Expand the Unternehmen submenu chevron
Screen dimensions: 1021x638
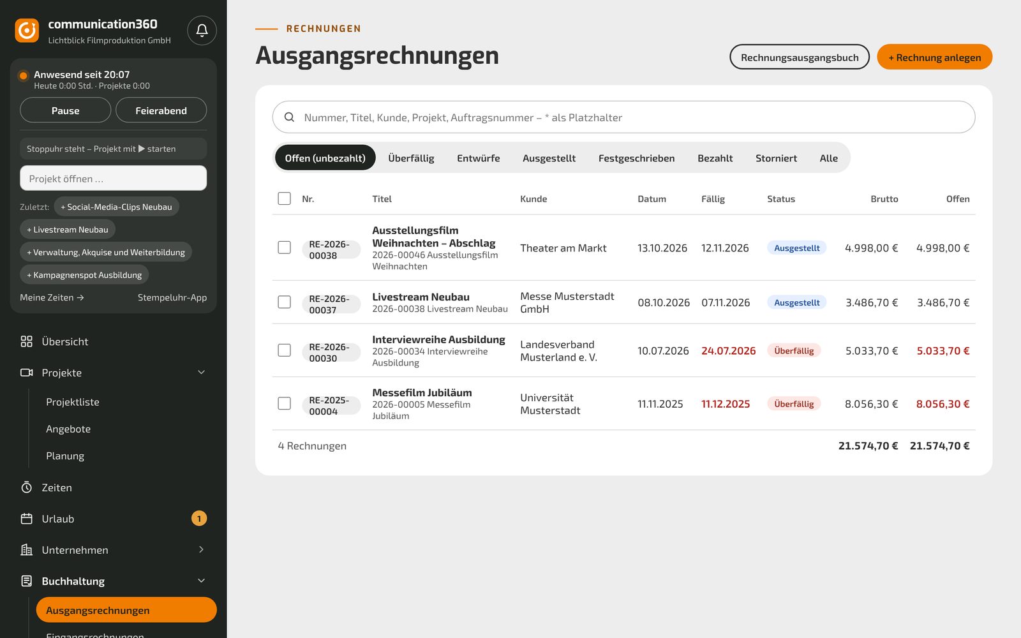(201, 550)
